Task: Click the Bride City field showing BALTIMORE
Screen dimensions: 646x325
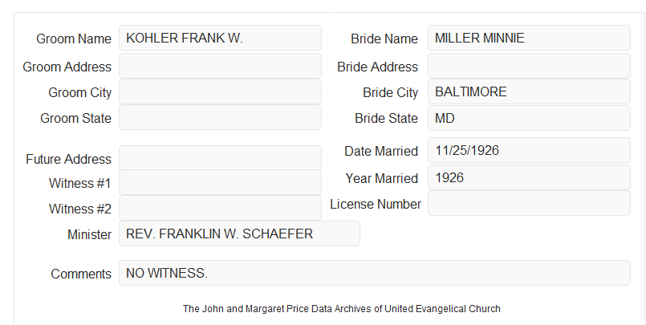Action: tap(529, 91)
